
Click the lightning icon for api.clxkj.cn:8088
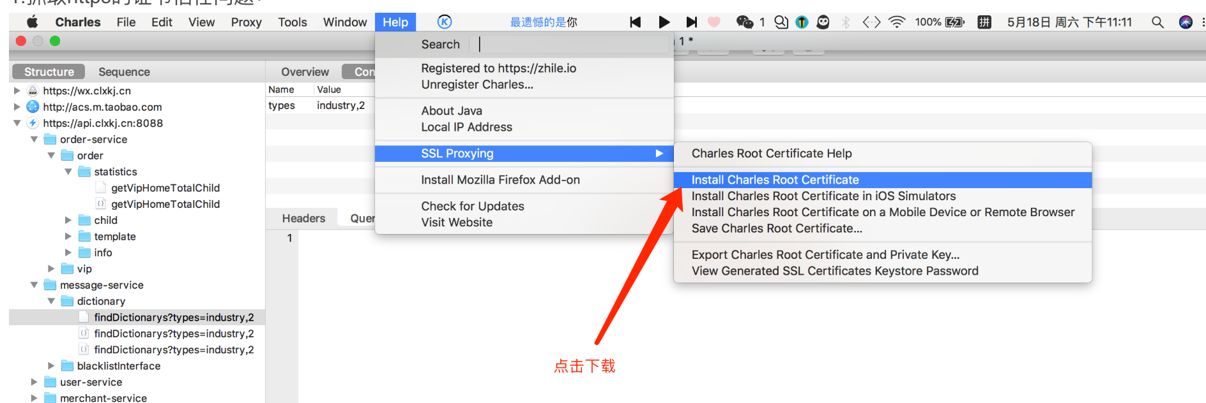point(33,123)
